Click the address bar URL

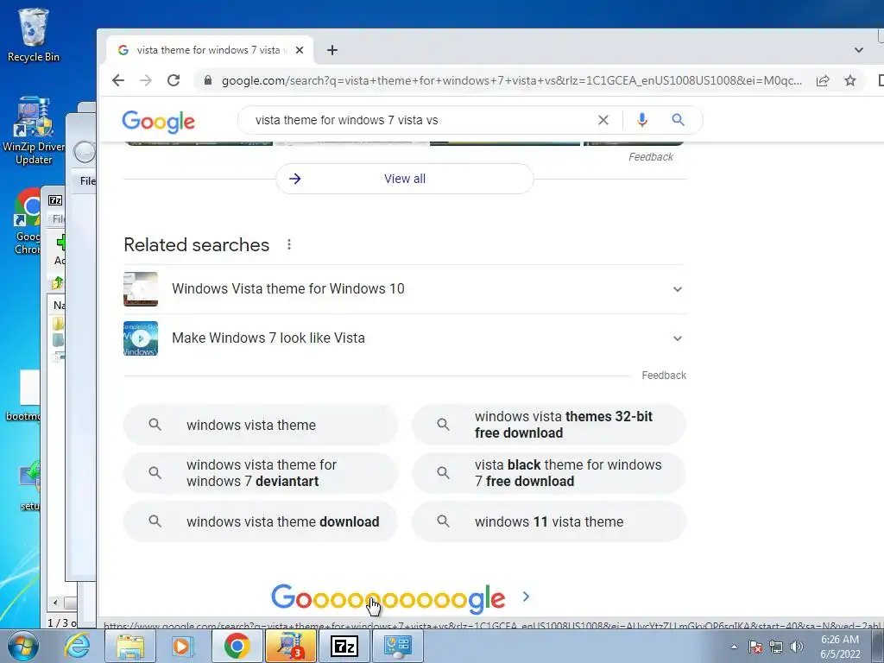point(511,80)
